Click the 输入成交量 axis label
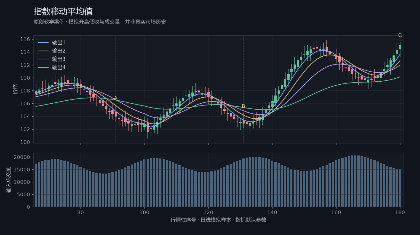Screen dimensions: 420x235 [x=8, y=180]
